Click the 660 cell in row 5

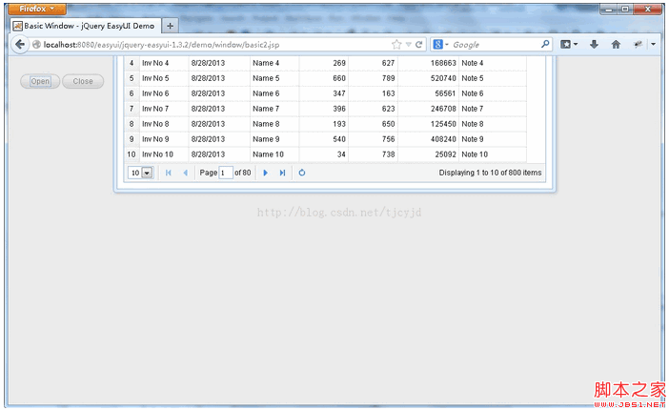323,78
